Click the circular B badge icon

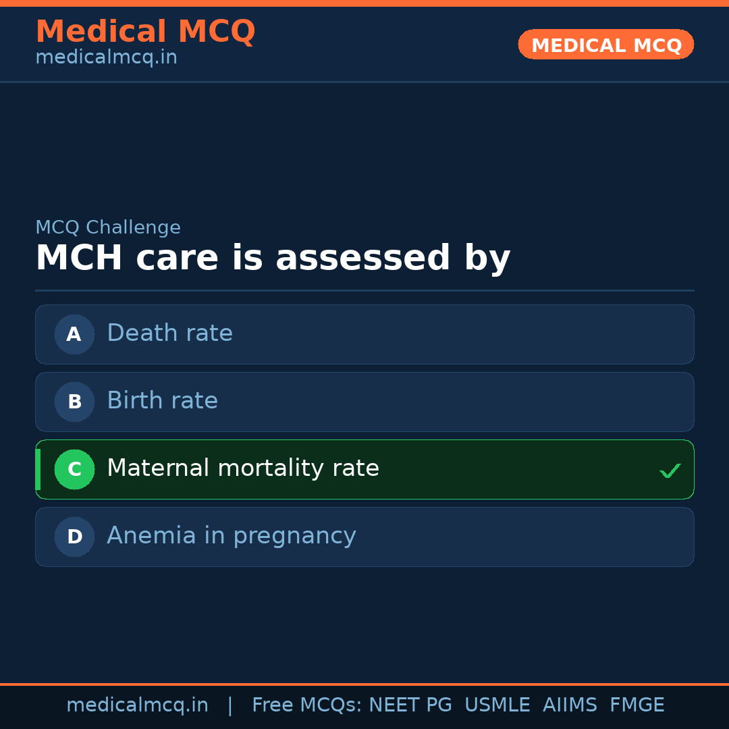pyautogui.click(x=74, y=402)
